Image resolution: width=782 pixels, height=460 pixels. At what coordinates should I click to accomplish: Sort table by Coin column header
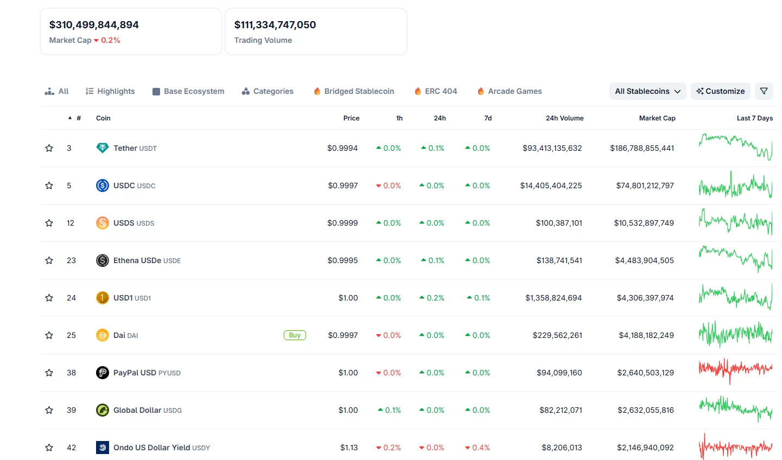coord(103,118)
